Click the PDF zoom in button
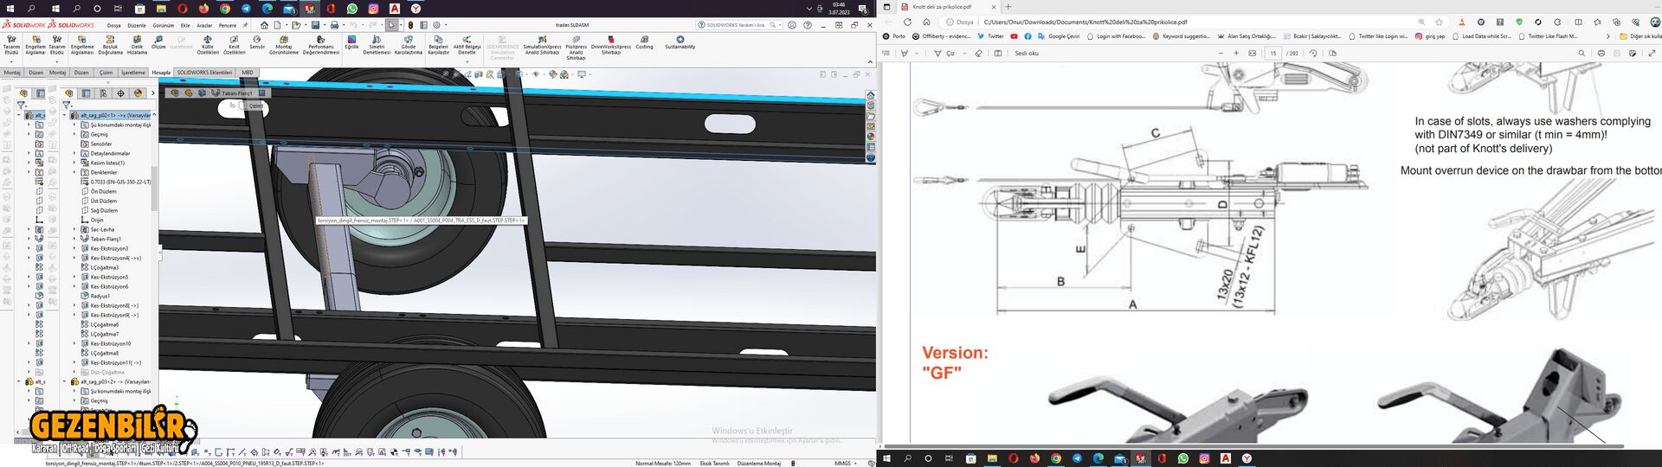Viewport: 1662px width, 467px height. click(1235, 54)
